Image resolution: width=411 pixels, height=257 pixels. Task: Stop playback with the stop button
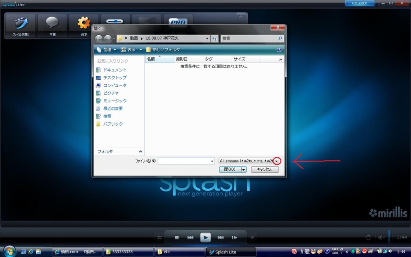point(177,238)
